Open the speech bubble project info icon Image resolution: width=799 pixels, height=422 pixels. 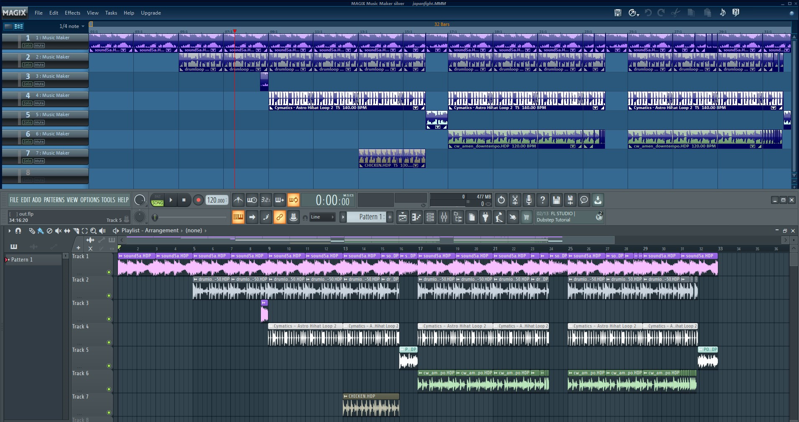point(584,200)
